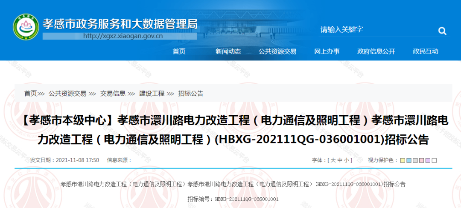Set font size to 小
The height and width of the screenshot is (208, 461).
(347, 160)
